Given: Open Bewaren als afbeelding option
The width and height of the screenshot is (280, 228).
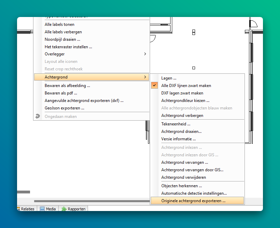Looking at the screenshot, I should click(x=67, y=86).
